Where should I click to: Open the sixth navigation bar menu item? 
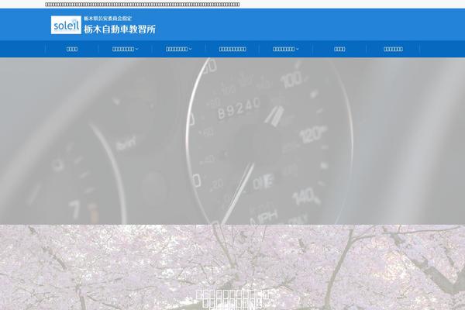tap(339, 49)
